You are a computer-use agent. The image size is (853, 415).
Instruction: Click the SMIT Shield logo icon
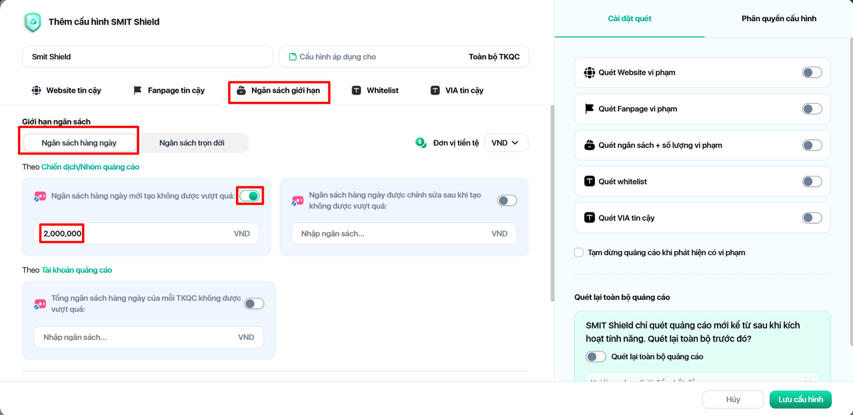click(33, 22)
